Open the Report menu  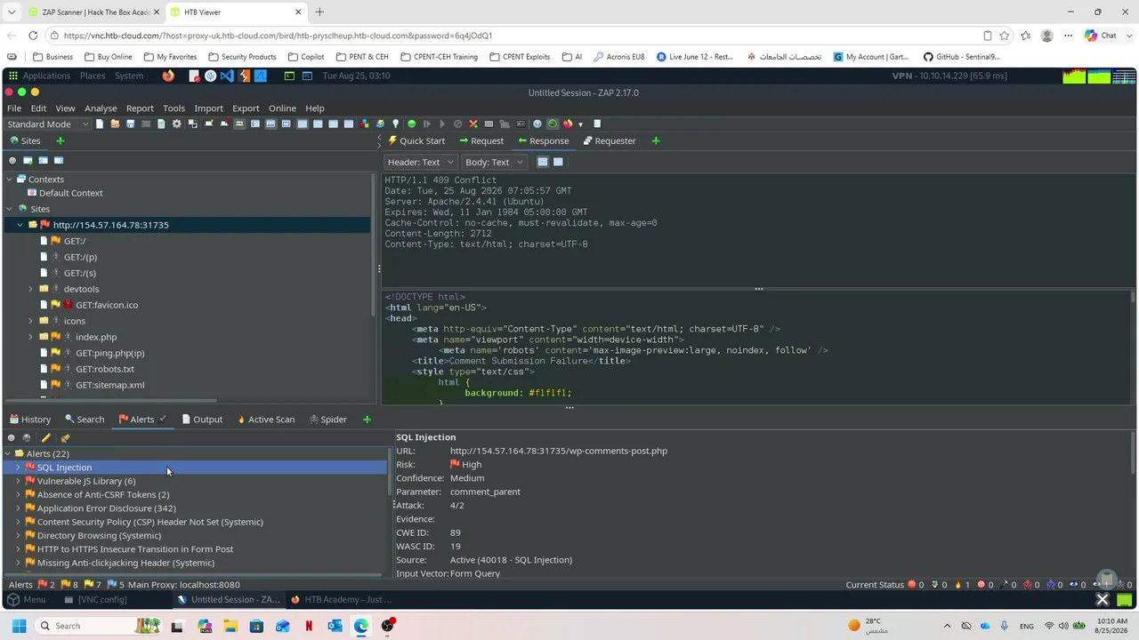pyautogui.click(x=140, y=108)
